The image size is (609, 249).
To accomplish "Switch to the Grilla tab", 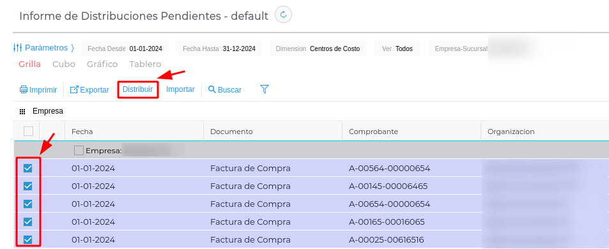I will pos(29,64).
